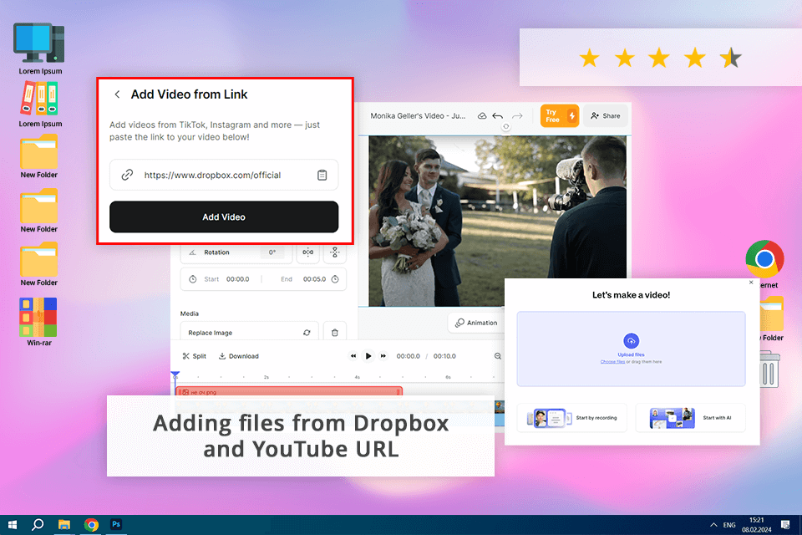Open File Explorer from taskbar
This screenshot has height=535, width=802.
pos(64,525)
